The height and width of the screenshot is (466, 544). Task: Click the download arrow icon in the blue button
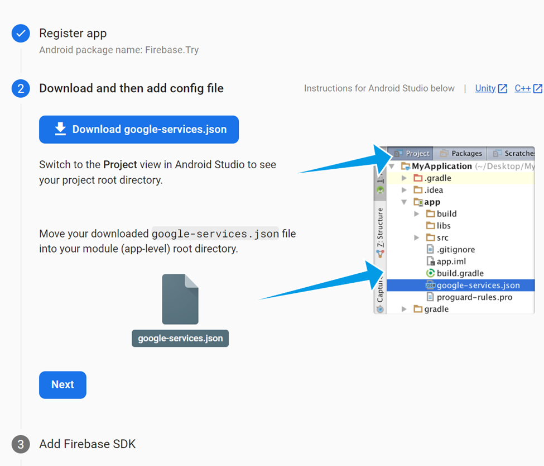coord(60,129)
